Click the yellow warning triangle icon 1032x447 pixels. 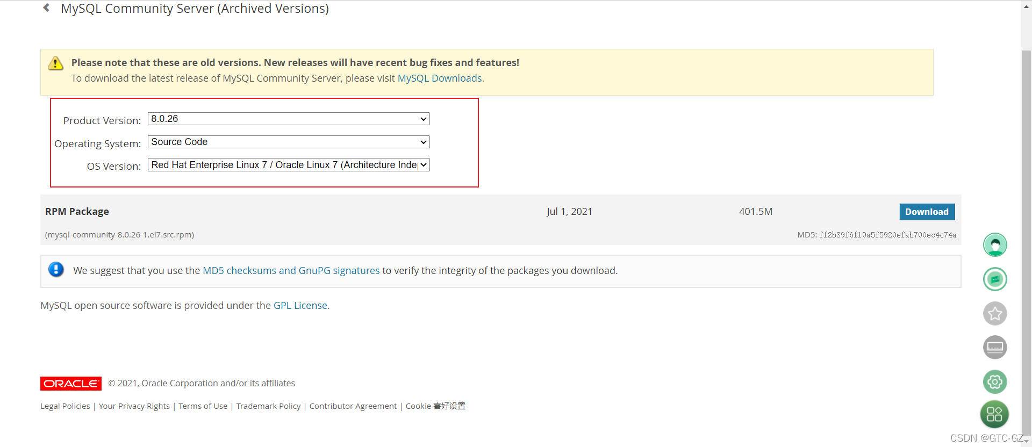pos(55,63)
